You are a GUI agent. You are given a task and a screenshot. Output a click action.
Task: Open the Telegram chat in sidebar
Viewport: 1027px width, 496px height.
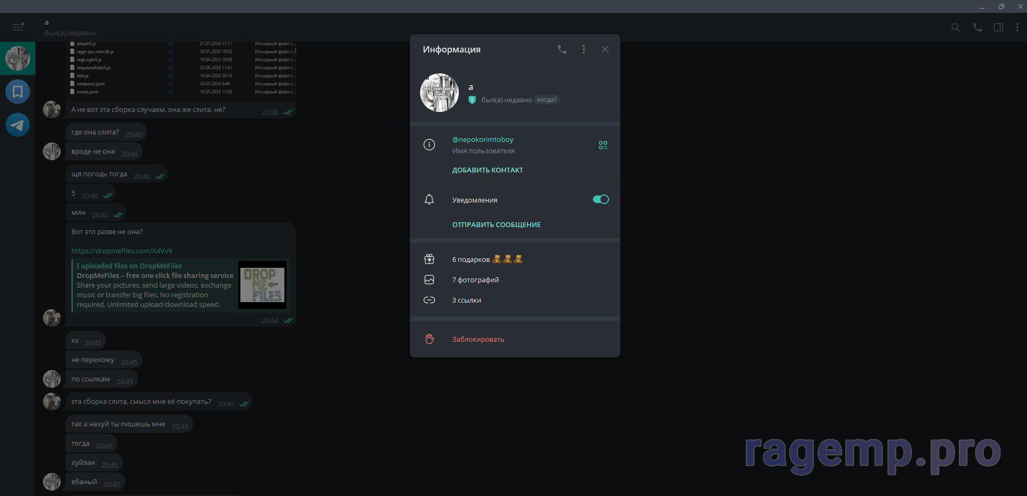(x=18, y=125)
